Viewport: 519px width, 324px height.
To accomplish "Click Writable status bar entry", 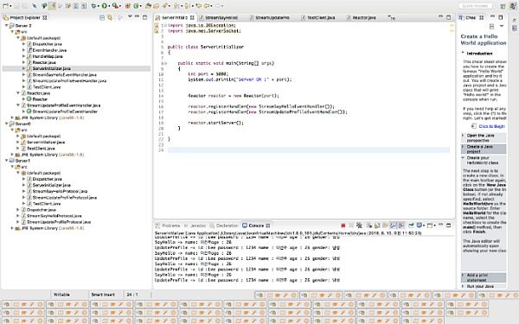I will pyautogui.click(x=61, y=295).
